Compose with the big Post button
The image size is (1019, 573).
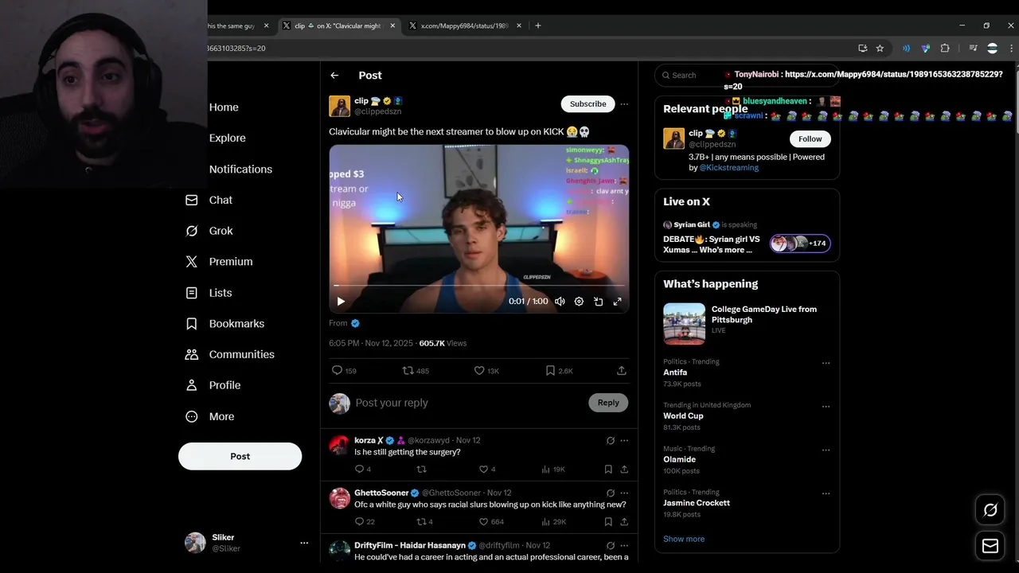pyautogui.click(x=240, y=456)
